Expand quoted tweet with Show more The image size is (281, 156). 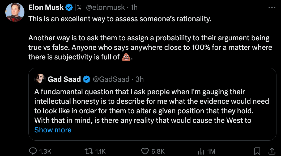(53, 130)
